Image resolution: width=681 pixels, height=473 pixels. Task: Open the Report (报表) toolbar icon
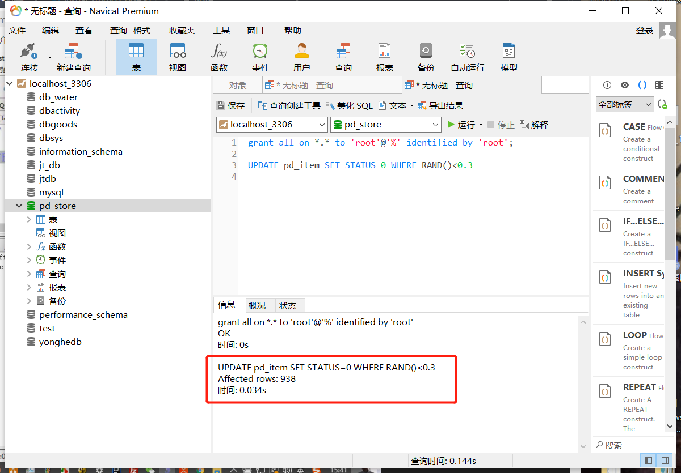[385, 57]
